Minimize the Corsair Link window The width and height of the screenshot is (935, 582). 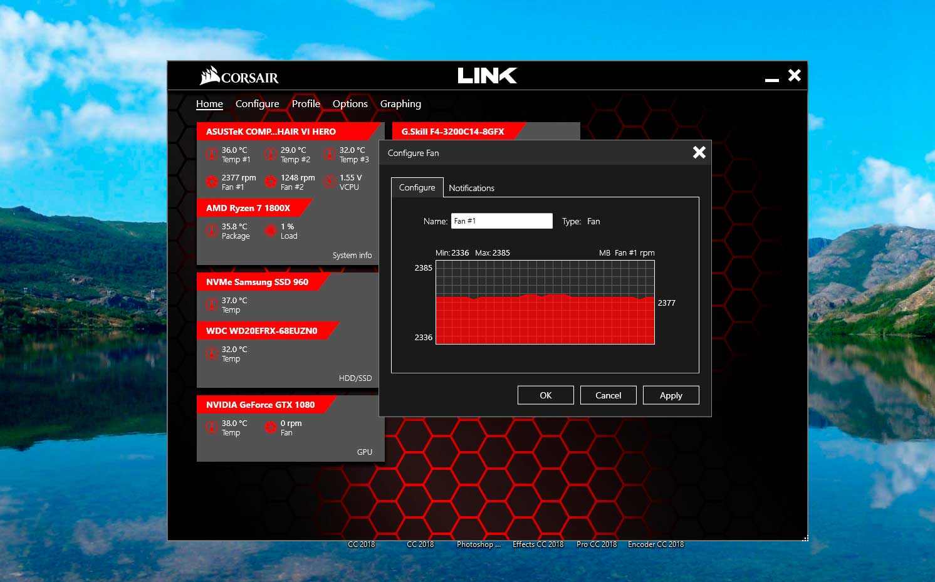tap(772, 80)
